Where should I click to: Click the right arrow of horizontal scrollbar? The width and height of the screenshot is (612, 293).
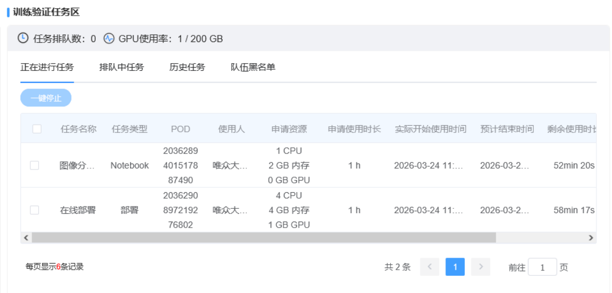point(591,238)
